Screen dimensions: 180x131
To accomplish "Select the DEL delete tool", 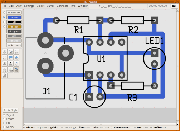I will tap(11, 64).
